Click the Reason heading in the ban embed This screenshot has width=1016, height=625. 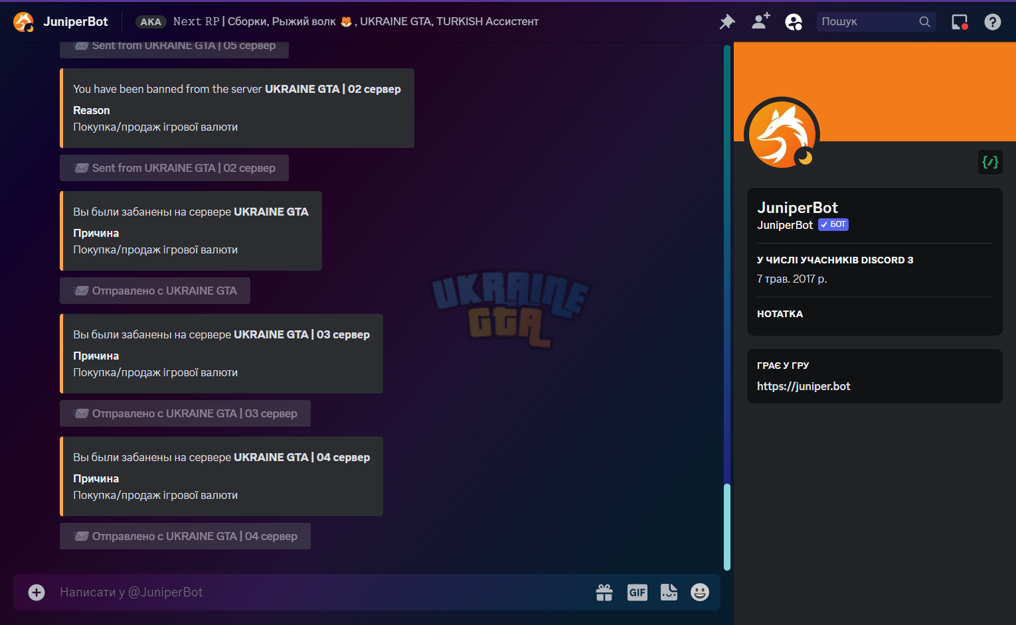click(x=92, y=110)
